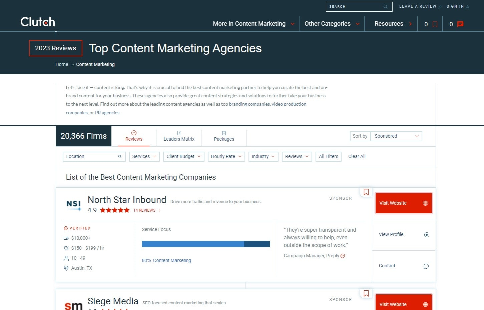
Task: Open the 14 REVIEWS link for North Star Inbound
Action: (144, 210)
